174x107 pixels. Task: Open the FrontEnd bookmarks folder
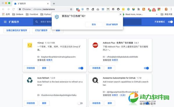32,14
